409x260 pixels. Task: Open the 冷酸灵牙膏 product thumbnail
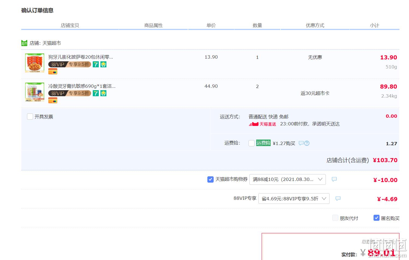pyautogui.click(x=35, y=92)
